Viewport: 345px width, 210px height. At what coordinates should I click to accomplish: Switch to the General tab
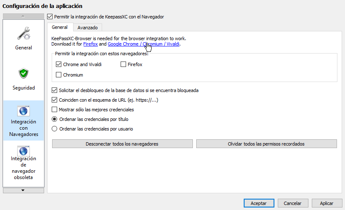click(60, 27)
